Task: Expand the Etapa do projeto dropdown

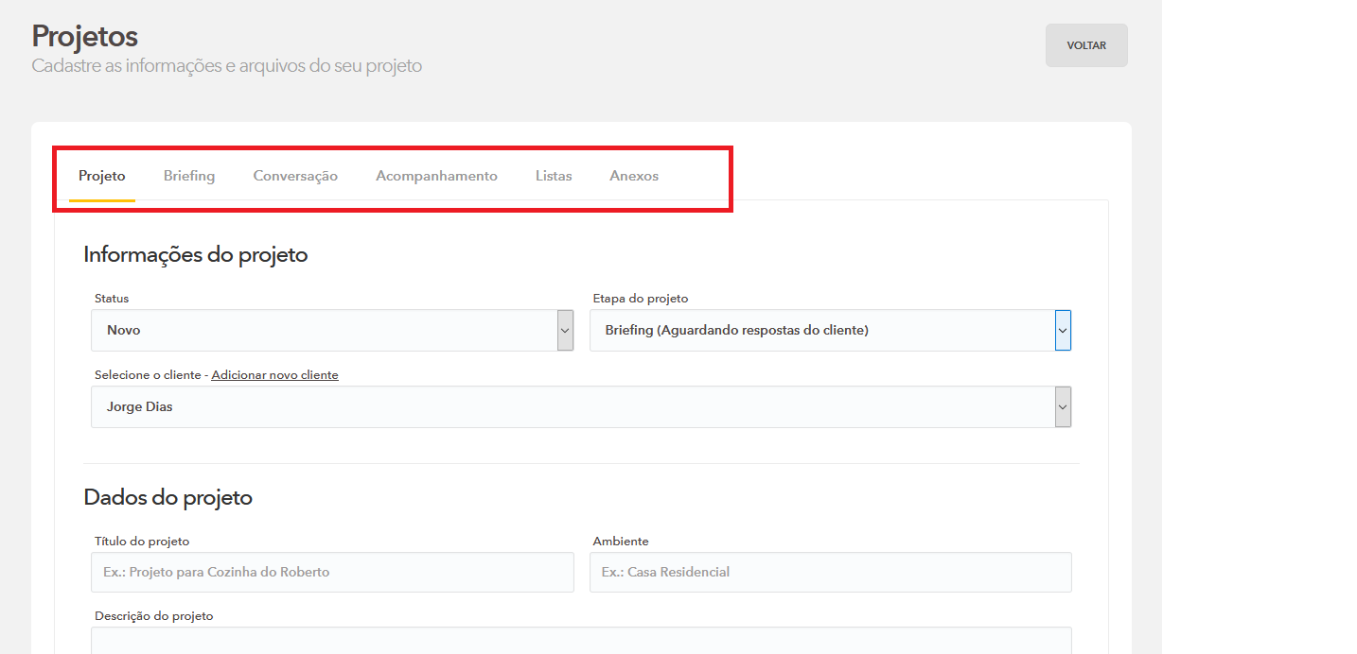Action: point(821,331)
